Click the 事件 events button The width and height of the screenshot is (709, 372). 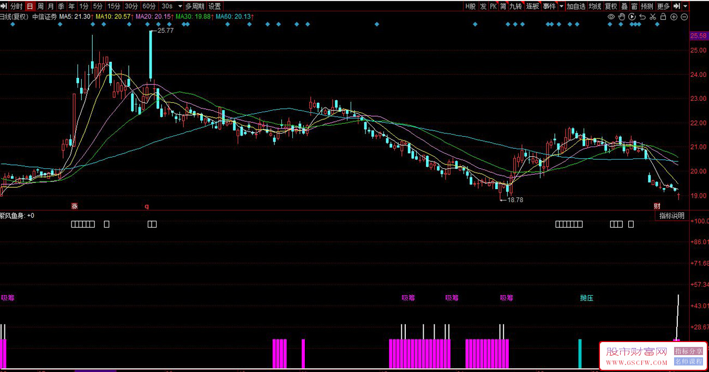[x=549, y=6]
